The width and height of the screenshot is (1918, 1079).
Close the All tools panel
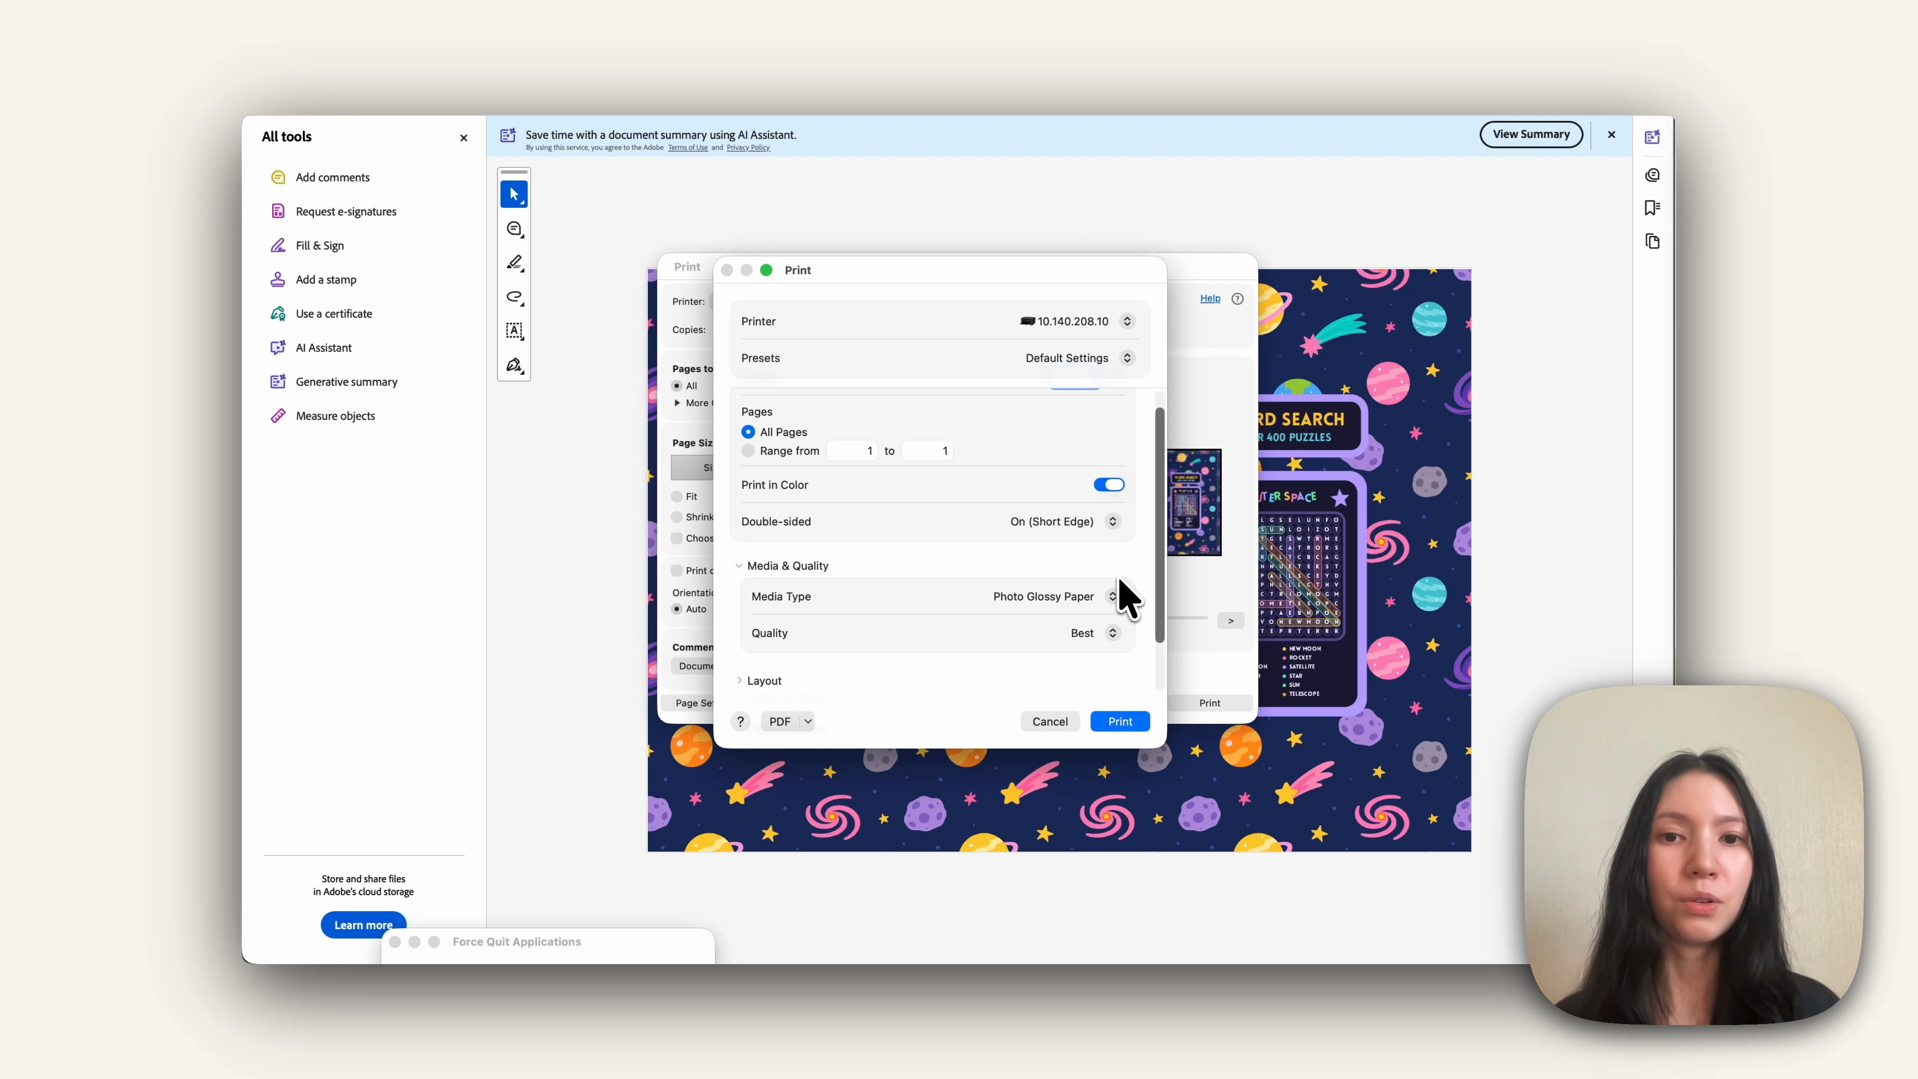tap(464, 138)
